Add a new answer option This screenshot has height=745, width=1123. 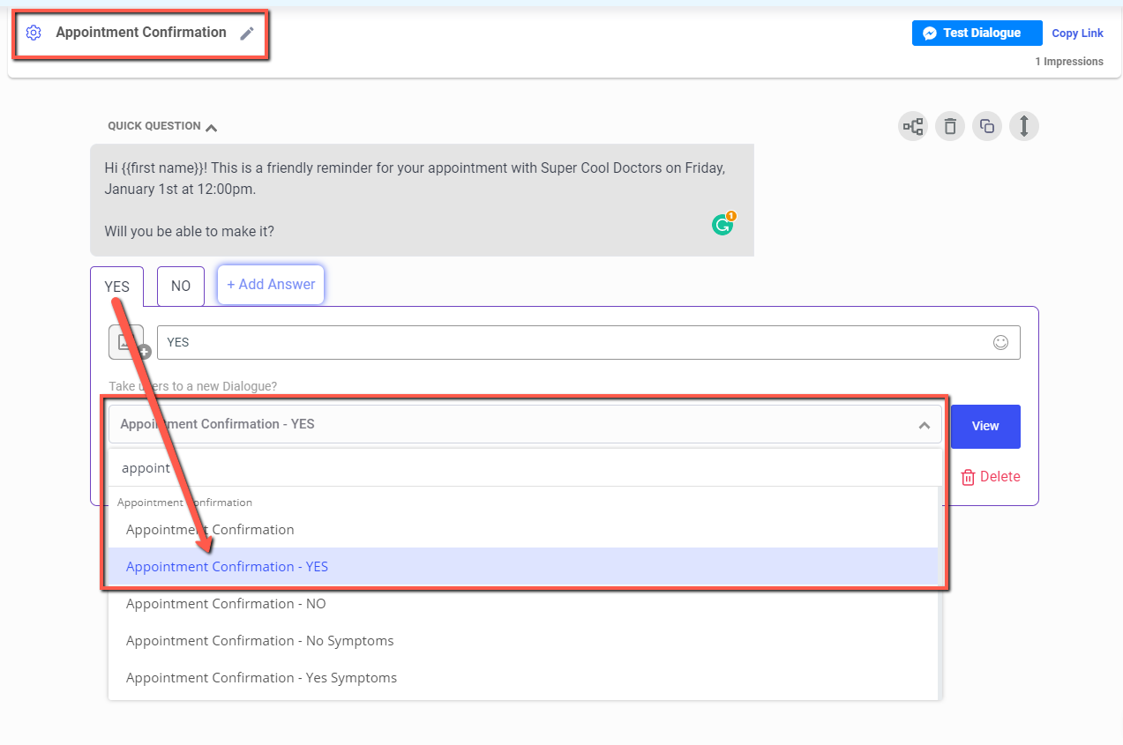click(270, 284)
